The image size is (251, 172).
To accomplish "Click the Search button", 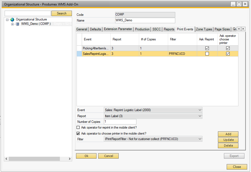I will pos(62,13).
